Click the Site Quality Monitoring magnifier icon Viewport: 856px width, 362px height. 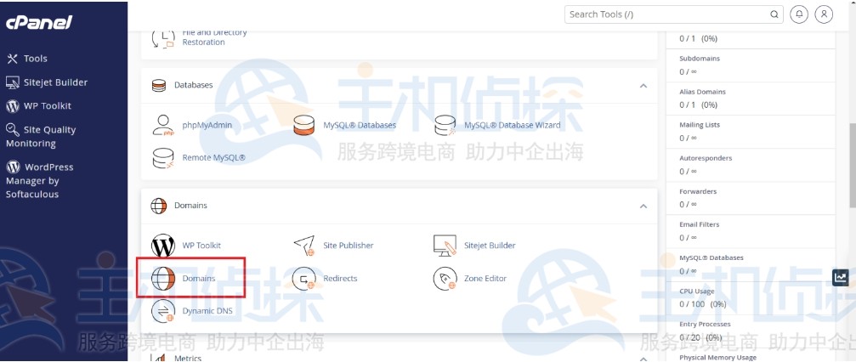[13, 129]
